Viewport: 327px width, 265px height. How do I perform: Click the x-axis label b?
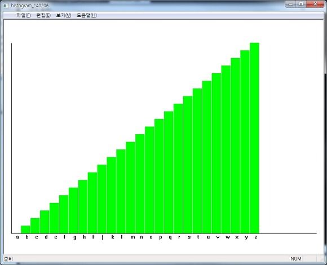(27, 237)
